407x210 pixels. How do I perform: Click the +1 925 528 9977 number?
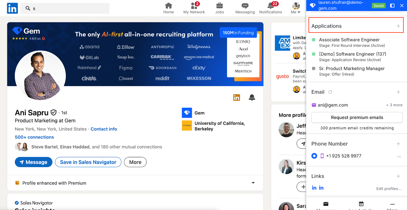point(344,156)
